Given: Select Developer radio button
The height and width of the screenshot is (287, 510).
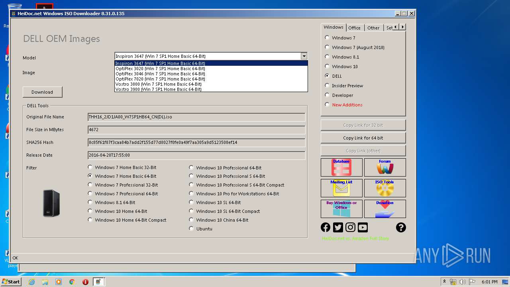Looking at the screenshot, I should [327, 95].
